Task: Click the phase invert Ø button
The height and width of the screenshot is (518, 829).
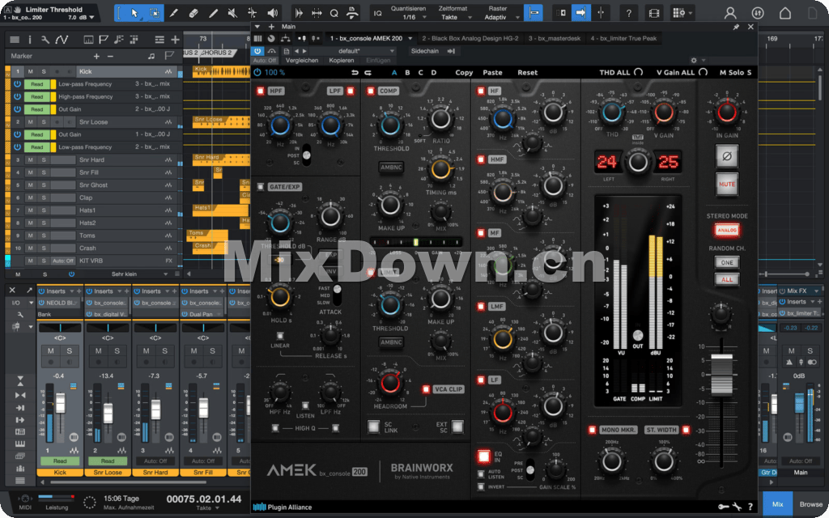Action: 727,156
